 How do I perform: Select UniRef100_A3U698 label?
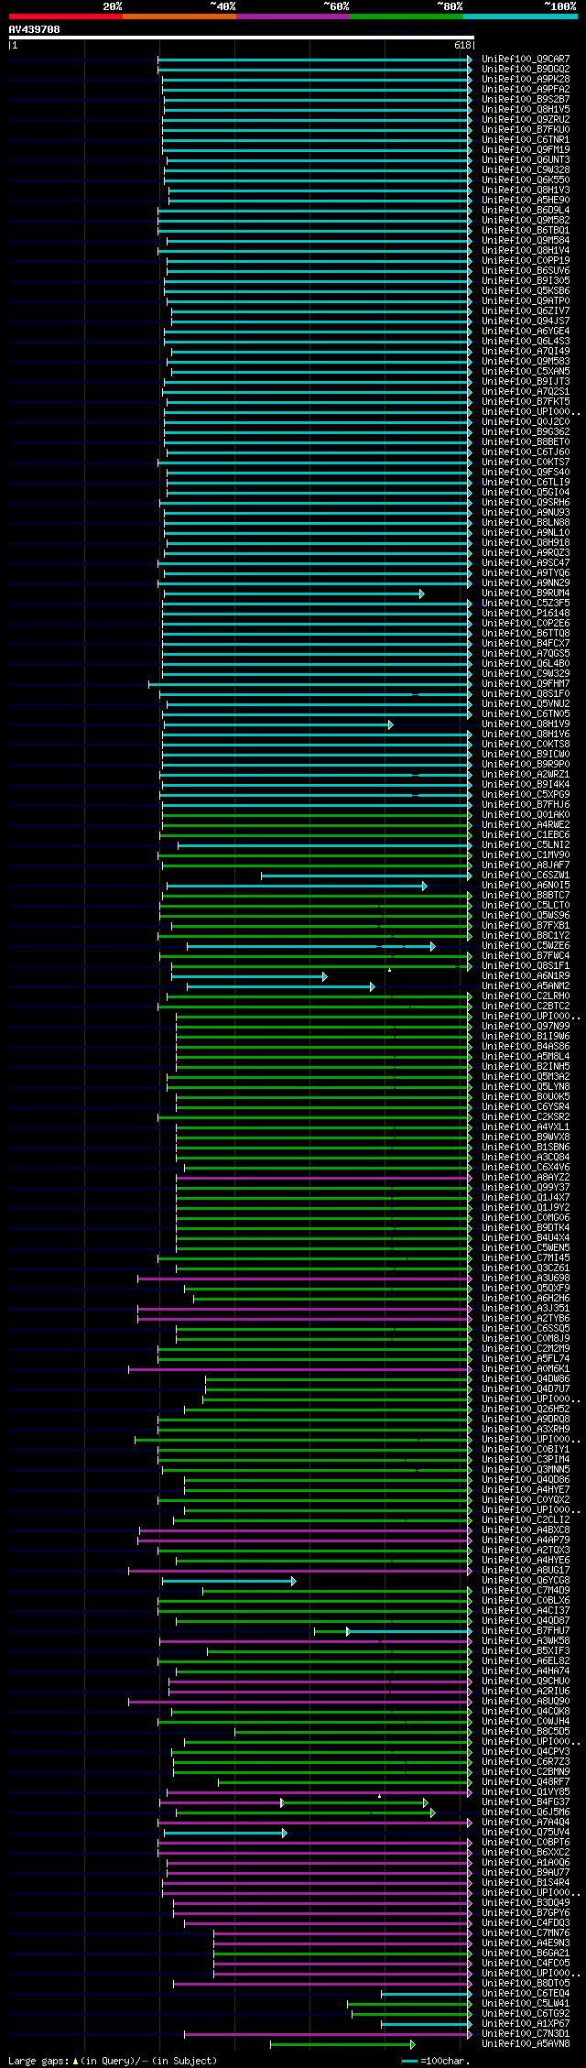[526, 1278]
